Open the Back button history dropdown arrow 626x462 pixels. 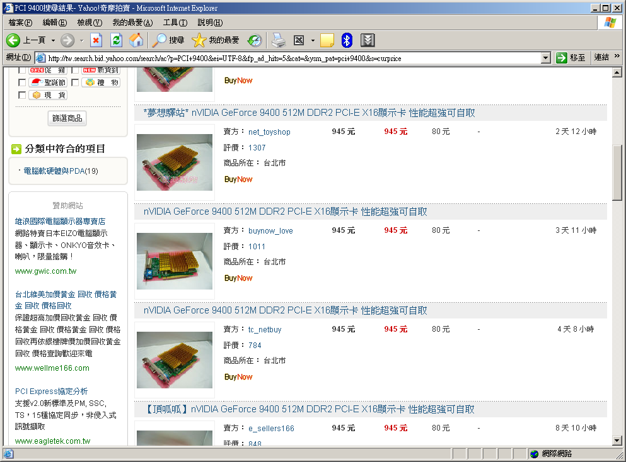click(x=53, y=40)
